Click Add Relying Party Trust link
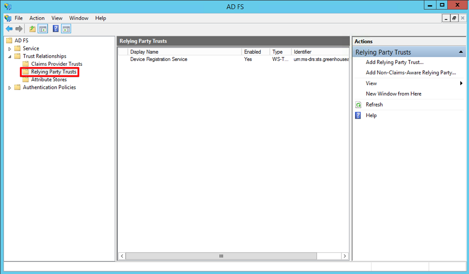The height and width of the screenshot is (274, 469). click(x=394, y=62)
